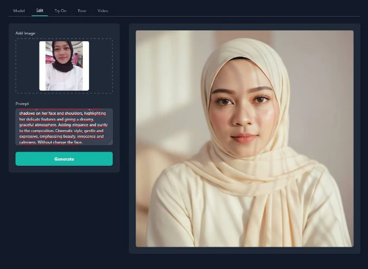
Task: Click the "Prompt" field label
Action: [x=22, y=103]
